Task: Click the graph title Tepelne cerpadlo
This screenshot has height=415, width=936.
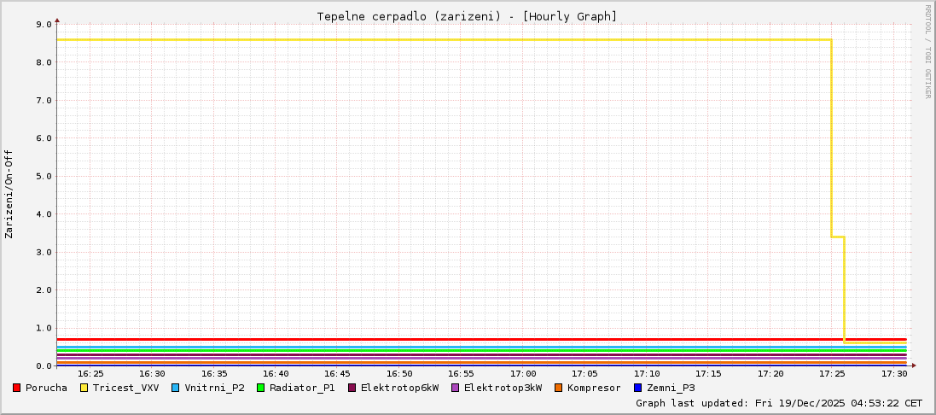Action: pos(467,16)
